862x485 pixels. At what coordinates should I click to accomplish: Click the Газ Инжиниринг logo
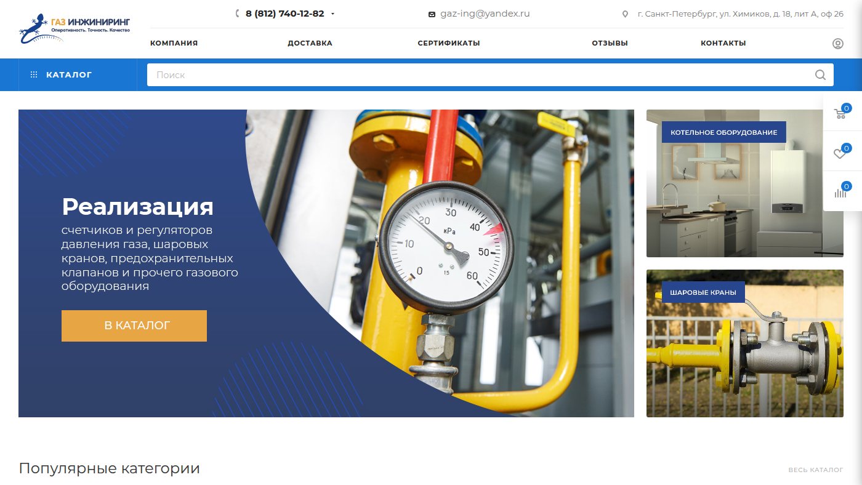click(75, 29)
